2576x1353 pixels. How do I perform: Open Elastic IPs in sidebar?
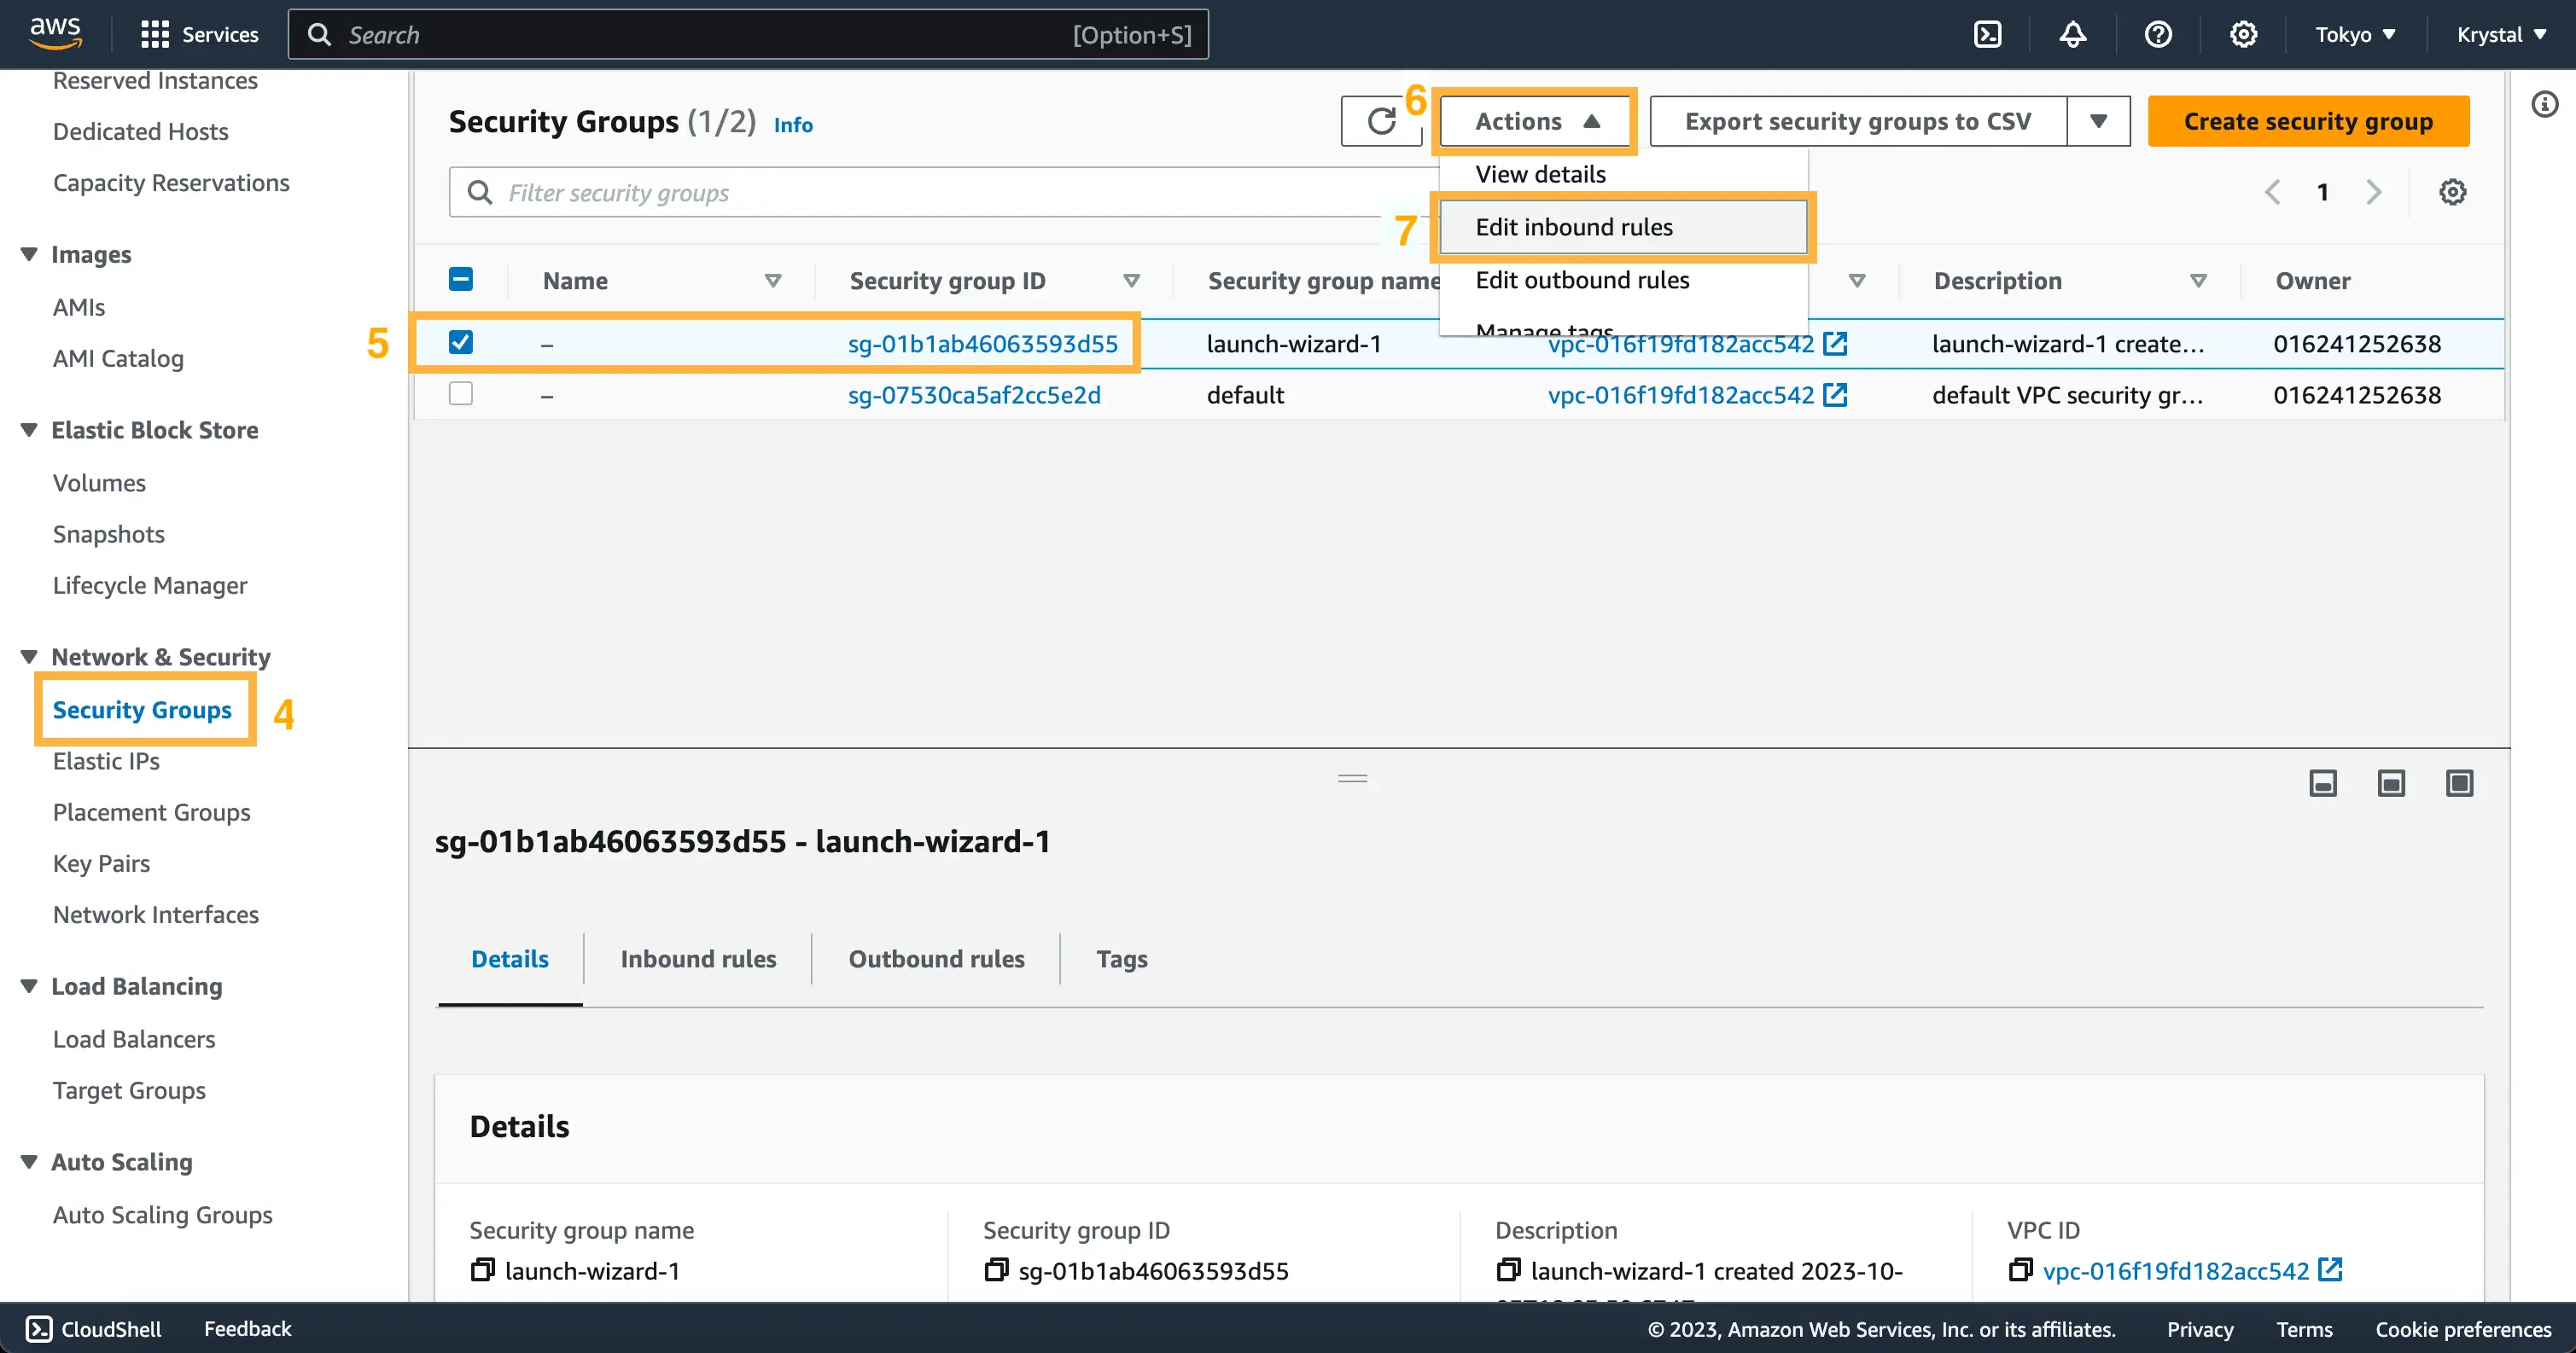106,762
